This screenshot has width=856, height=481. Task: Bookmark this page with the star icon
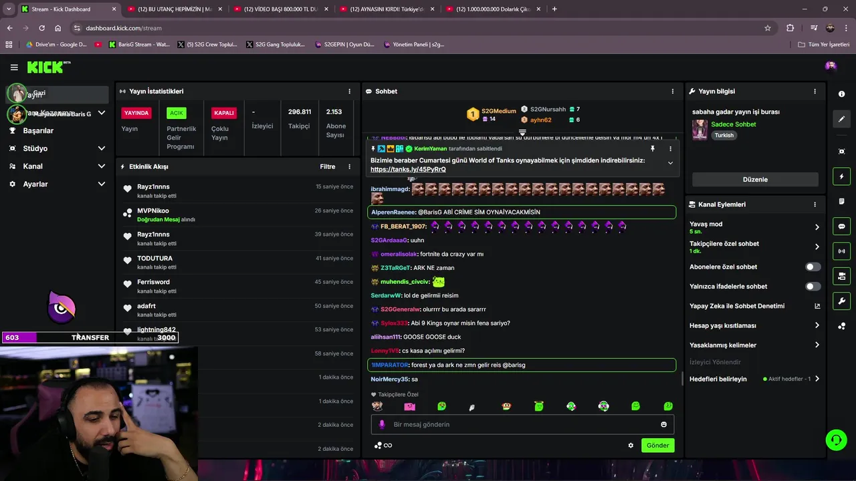768,28
